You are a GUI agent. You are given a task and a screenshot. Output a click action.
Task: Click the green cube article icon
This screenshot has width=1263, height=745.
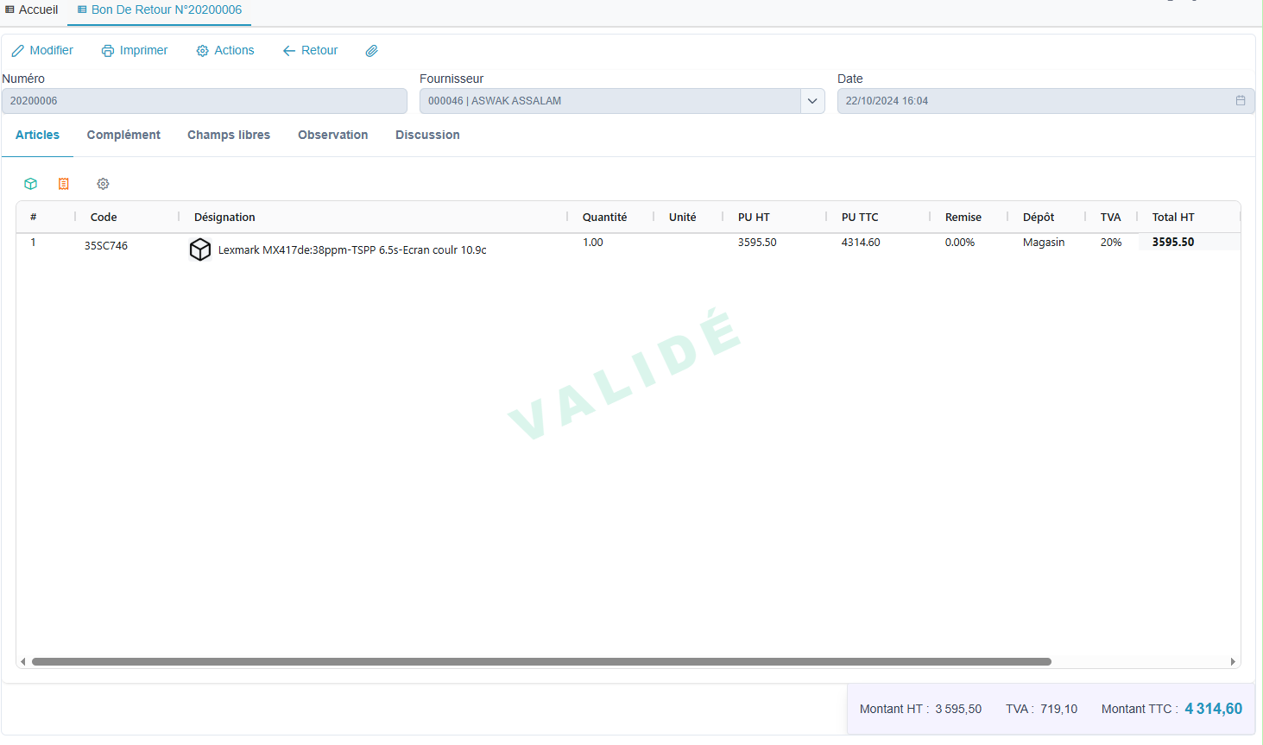click(31, 184)
